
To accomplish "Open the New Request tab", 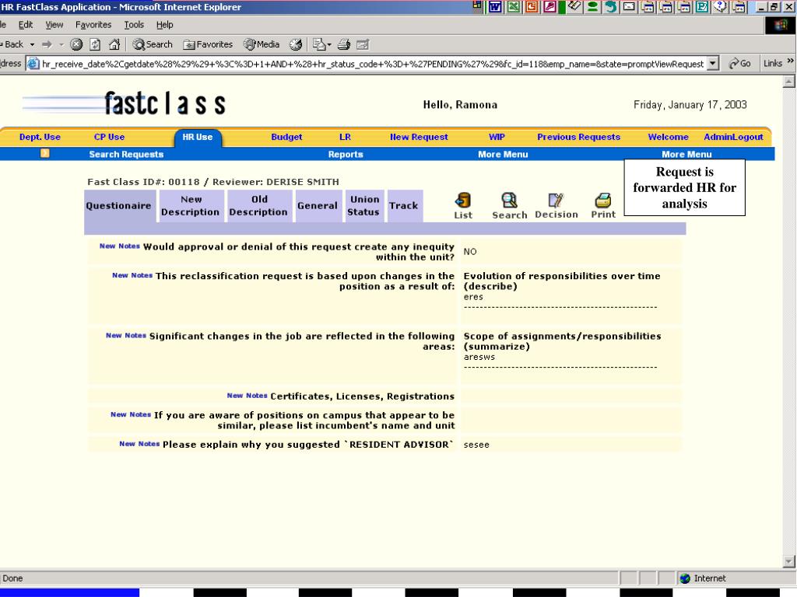I will 419,137.
